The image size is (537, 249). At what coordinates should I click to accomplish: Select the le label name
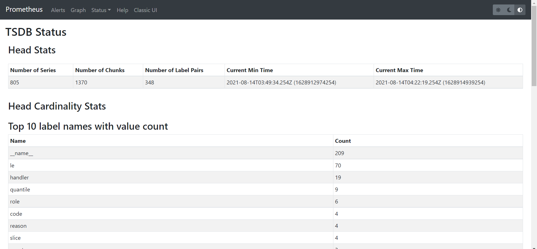point(12,165)
